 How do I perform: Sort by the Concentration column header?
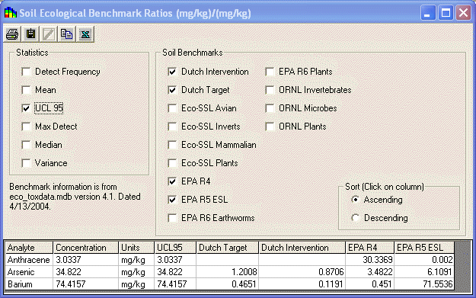coord(85,248)
